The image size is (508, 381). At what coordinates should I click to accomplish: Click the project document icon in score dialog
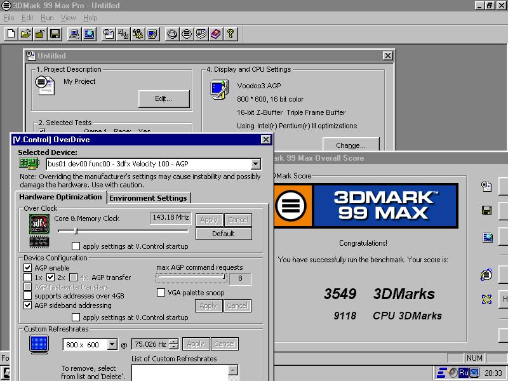click(x=486, y=186)
